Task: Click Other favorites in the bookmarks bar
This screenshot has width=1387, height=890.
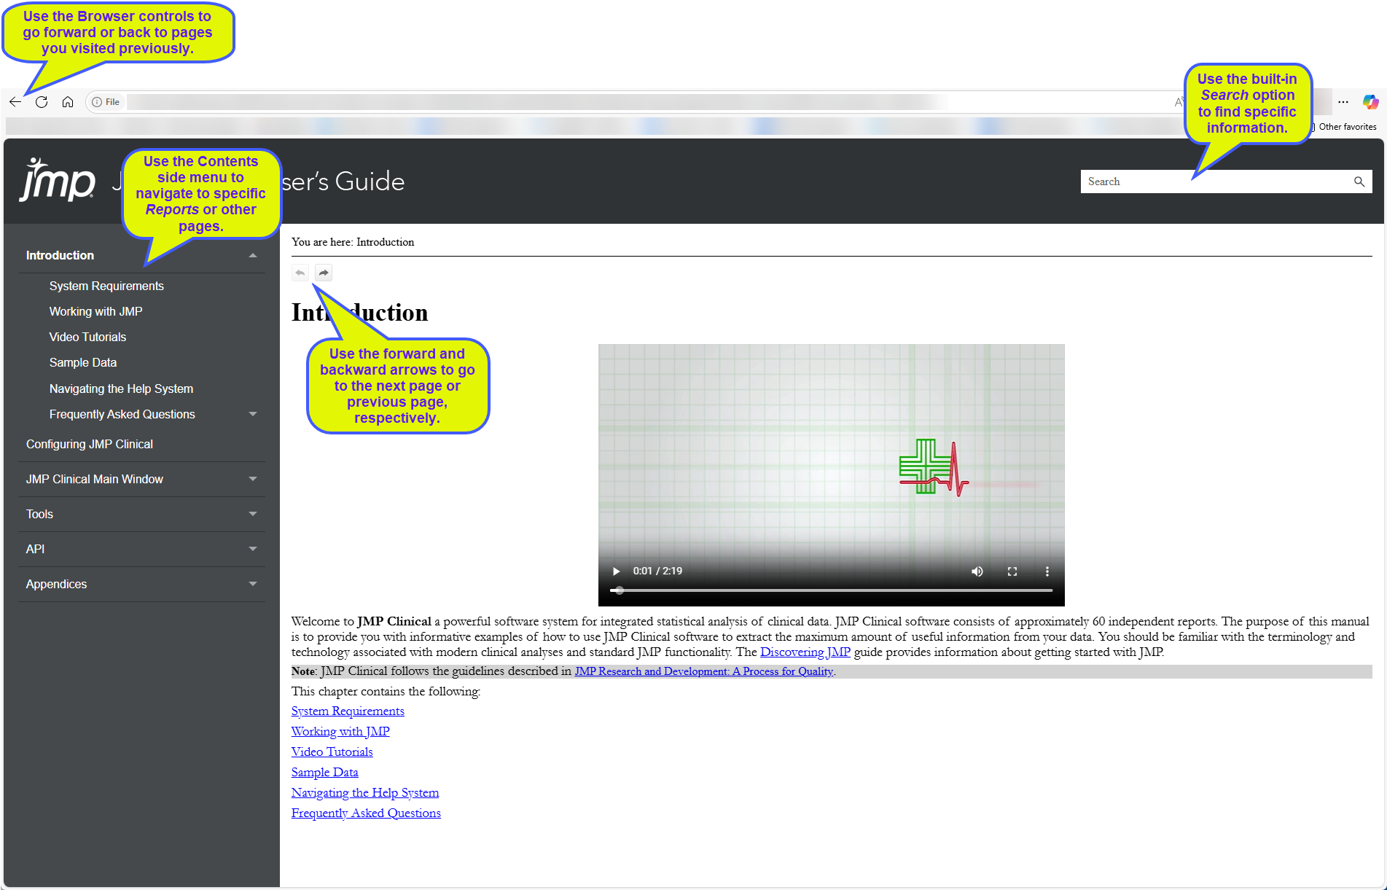Action: click(x=1347, y=127)
